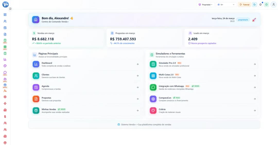Expand the V+ company selector dropdown
Viewport: 278px width, 145px height.
(x=226, y=5)
